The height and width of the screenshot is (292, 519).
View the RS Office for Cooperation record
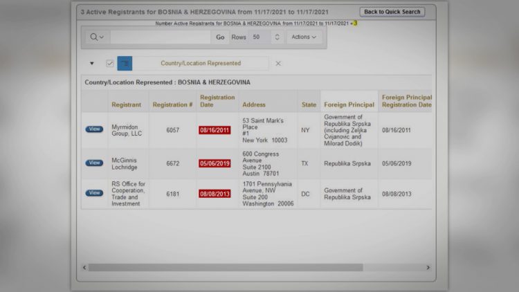coord(94,193)
